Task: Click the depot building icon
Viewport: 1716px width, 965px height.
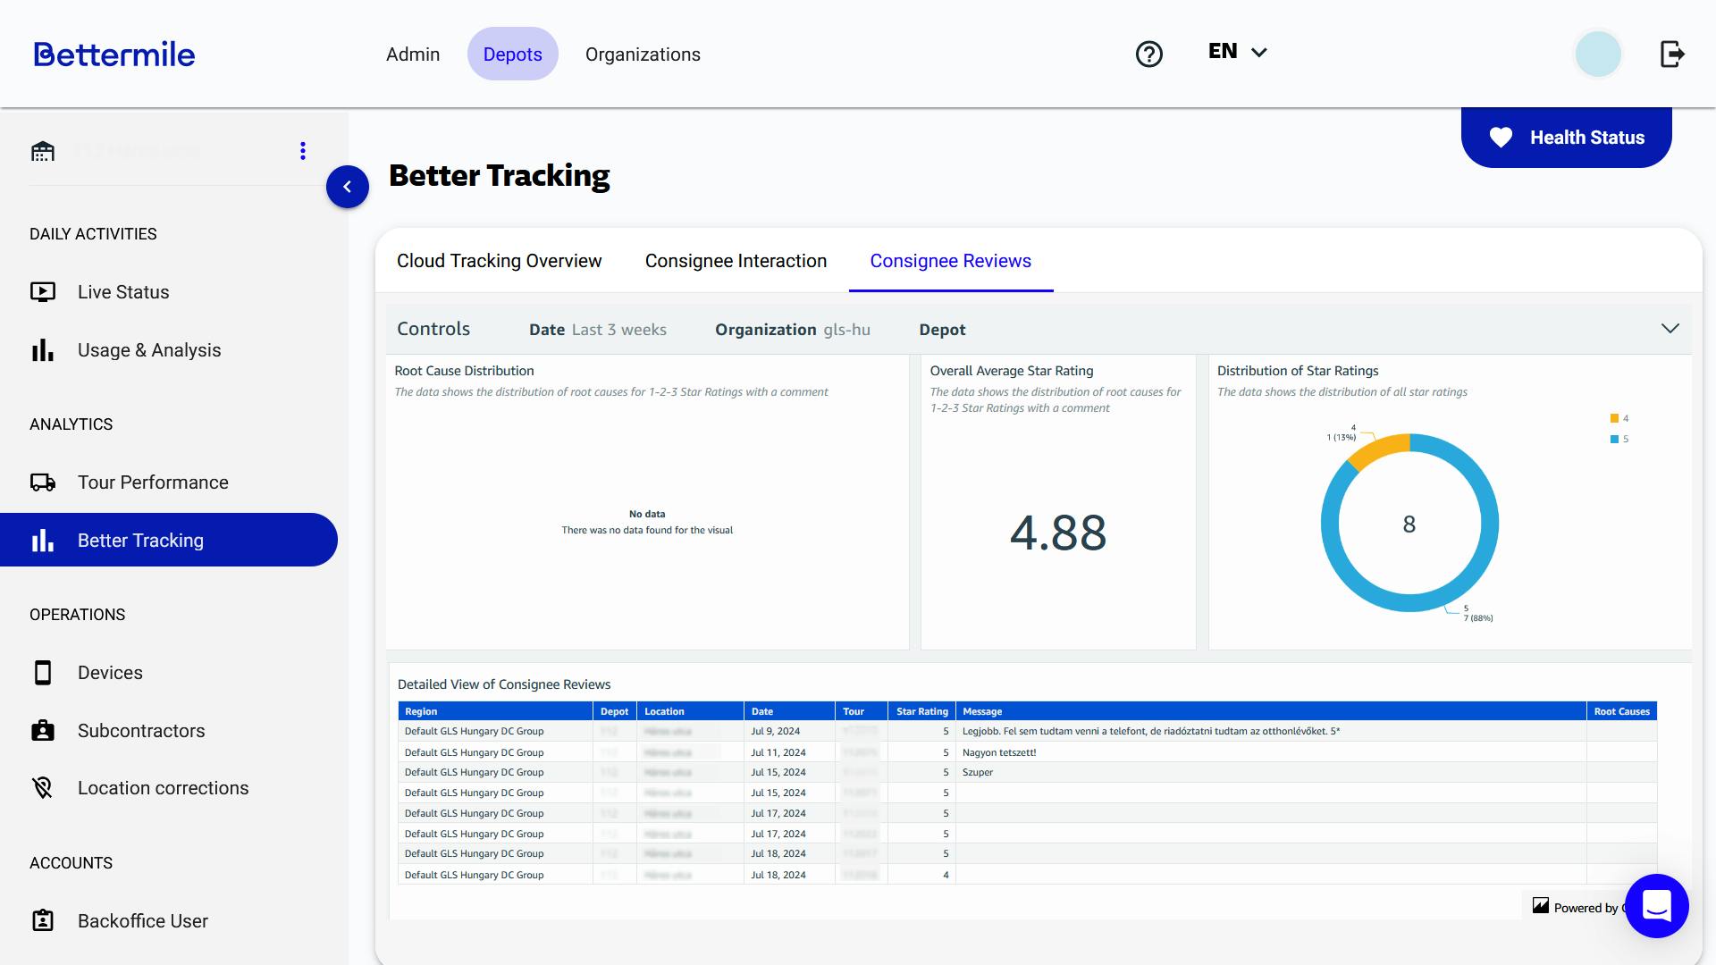Action: tap(42, 151)
